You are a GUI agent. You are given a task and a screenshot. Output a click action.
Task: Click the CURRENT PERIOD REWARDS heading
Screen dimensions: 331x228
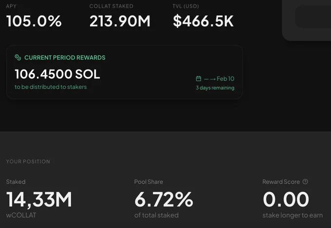click(x=65, y=57)
